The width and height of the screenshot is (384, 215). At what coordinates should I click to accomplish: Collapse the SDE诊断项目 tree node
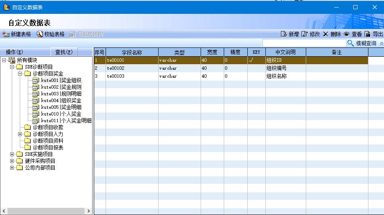coord(12,67)
